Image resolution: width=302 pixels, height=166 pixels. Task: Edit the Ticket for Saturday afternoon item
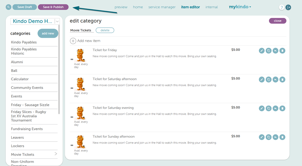click(x=261, y=80)
